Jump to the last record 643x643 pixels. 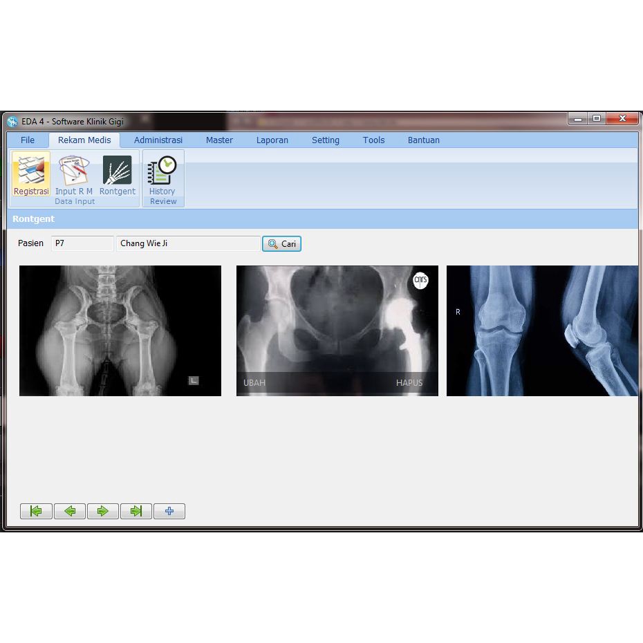(136, 511)
